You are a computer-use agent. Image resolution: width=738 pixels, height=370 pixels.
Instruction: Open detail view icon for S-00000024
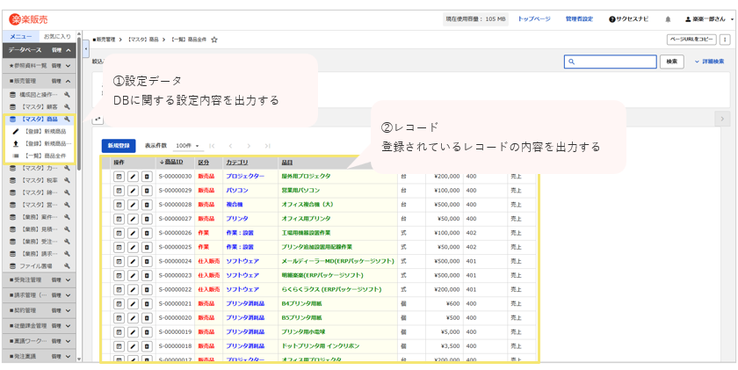(119, 261)
